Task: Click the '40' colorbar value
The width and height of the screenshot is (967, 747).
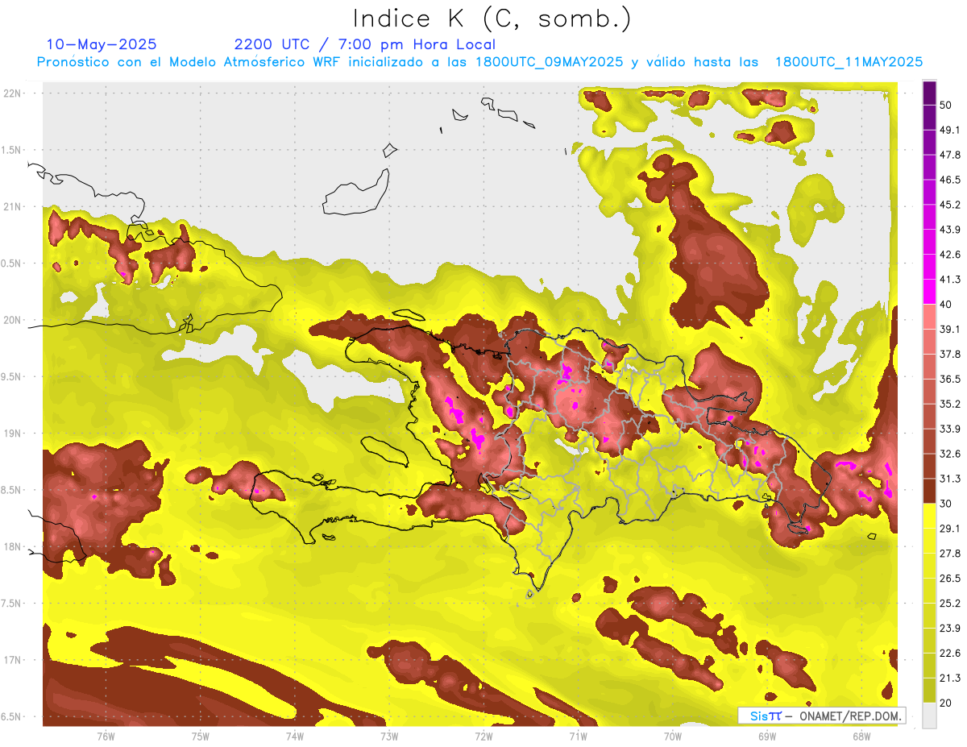Action: pos(946,305)
